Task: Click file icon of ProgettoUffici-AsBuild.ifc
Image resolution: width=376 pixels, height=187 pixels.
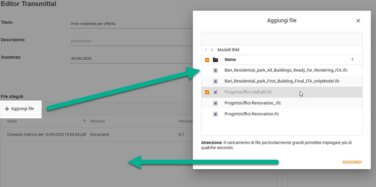Action: click(x=215, y=92)
